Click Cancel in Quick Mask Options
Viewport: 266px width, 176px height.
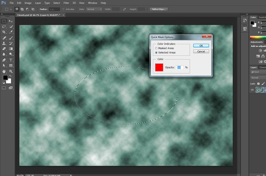[201, 52]
